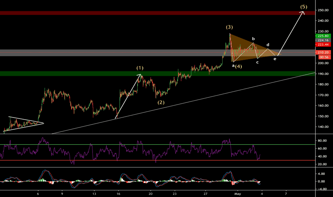Click date 23 on the time axis
The width and height of the screenshot is (333, 197).
(175, 194)
